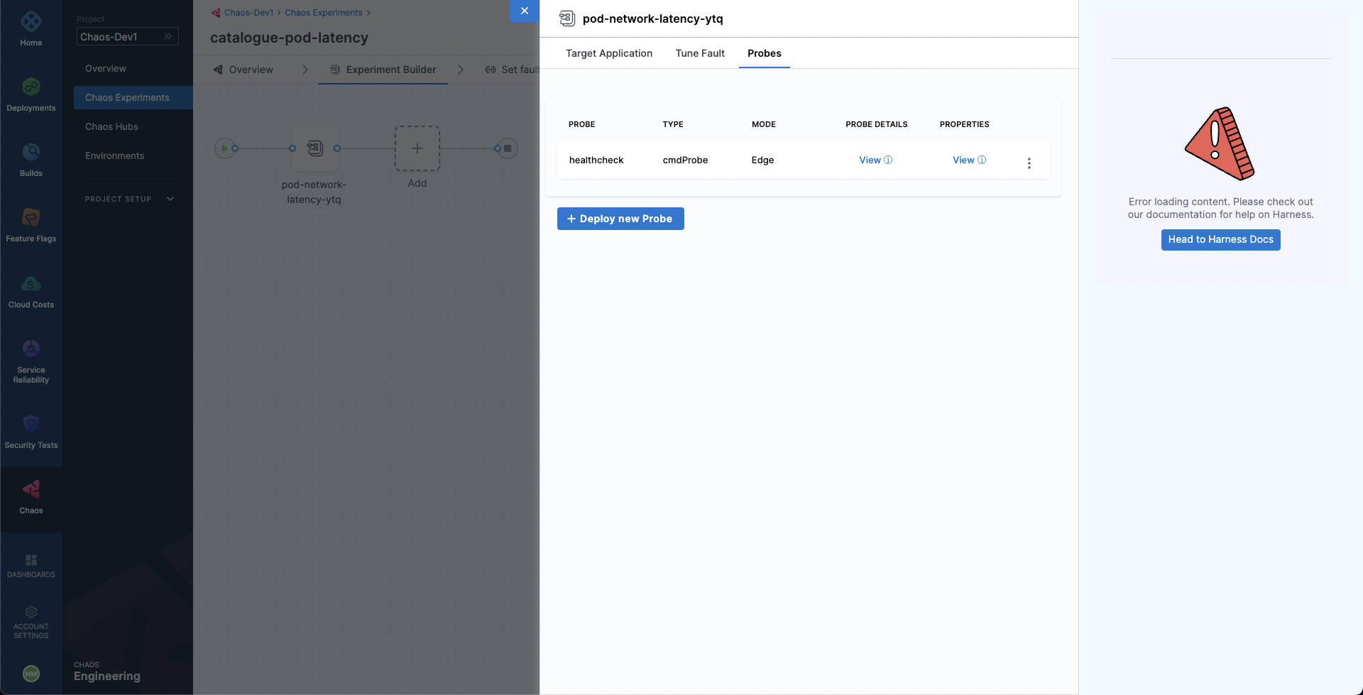Click the pod-network-latency-ytq fault node icon
Screen dimensions: 1363x695
pyautogui.click(x=315, y=148)
